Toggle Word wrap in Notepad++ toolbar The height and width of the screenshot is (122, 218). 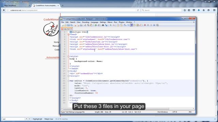tap(125, 25)
